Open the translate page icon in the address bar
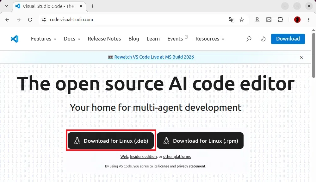 [231, 20]
